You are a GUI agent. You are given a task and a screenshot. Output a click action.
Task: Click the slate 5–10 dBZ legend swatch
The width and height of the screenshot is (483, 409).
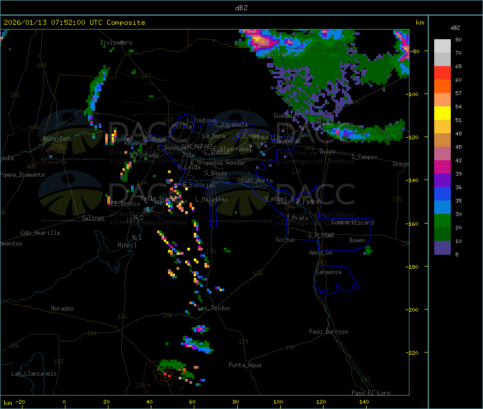442,248
